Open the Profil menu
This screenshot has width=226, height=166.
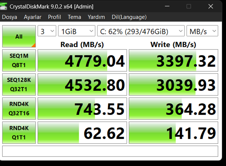[54, 17]
